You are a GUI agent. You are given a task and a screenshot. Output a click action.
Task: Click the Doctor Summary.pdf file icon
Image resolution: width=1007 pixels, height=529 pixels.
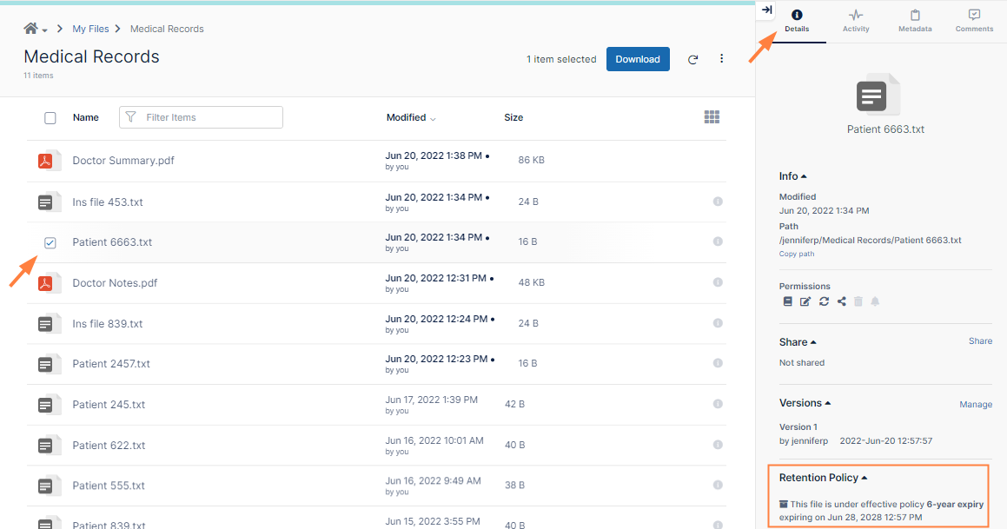(x=49, y=161)
